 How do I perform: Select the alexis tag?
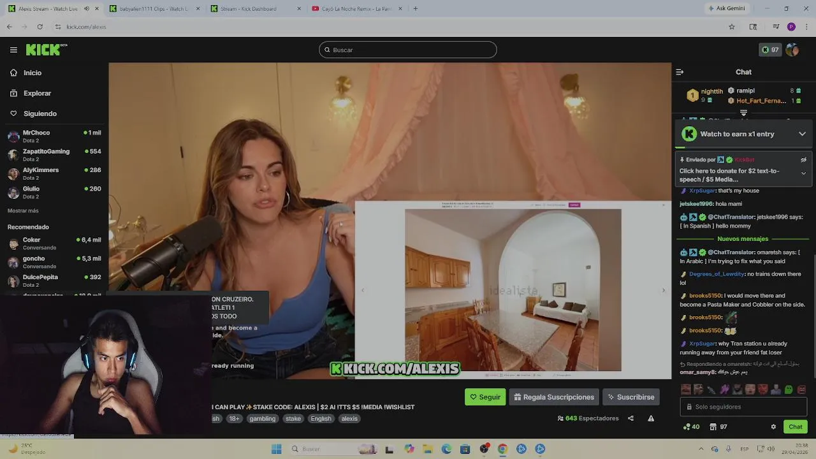349,419
